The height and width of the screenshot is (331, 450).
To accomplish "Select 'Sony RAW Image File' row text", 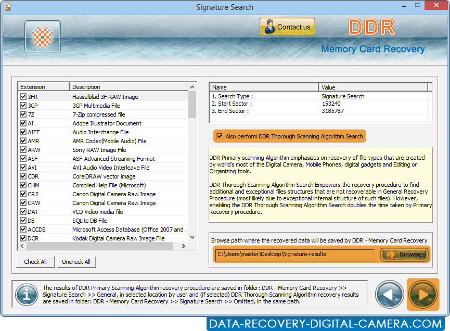I will tap(99, 150).
